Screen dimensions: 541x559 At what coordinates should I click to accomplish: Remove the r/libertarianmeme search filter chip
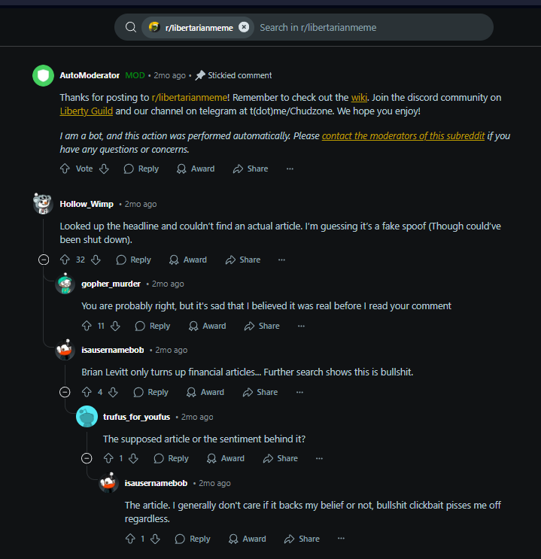[244, 27]
